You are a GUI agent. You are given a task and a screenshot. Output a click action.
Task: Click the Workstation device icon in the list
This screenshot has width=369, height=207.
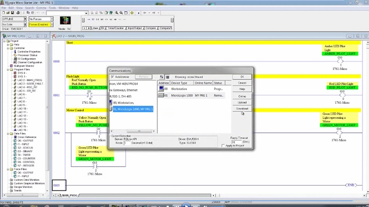tap(161, 89)
